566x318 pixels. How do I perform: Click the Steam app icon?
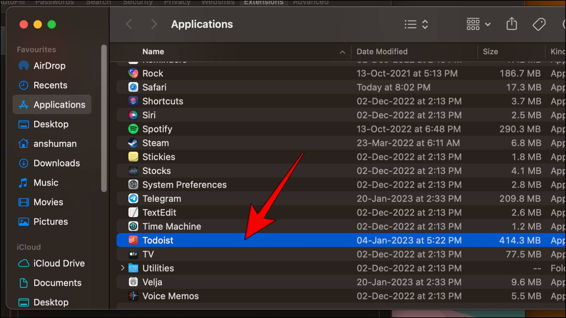coord(133,143)
